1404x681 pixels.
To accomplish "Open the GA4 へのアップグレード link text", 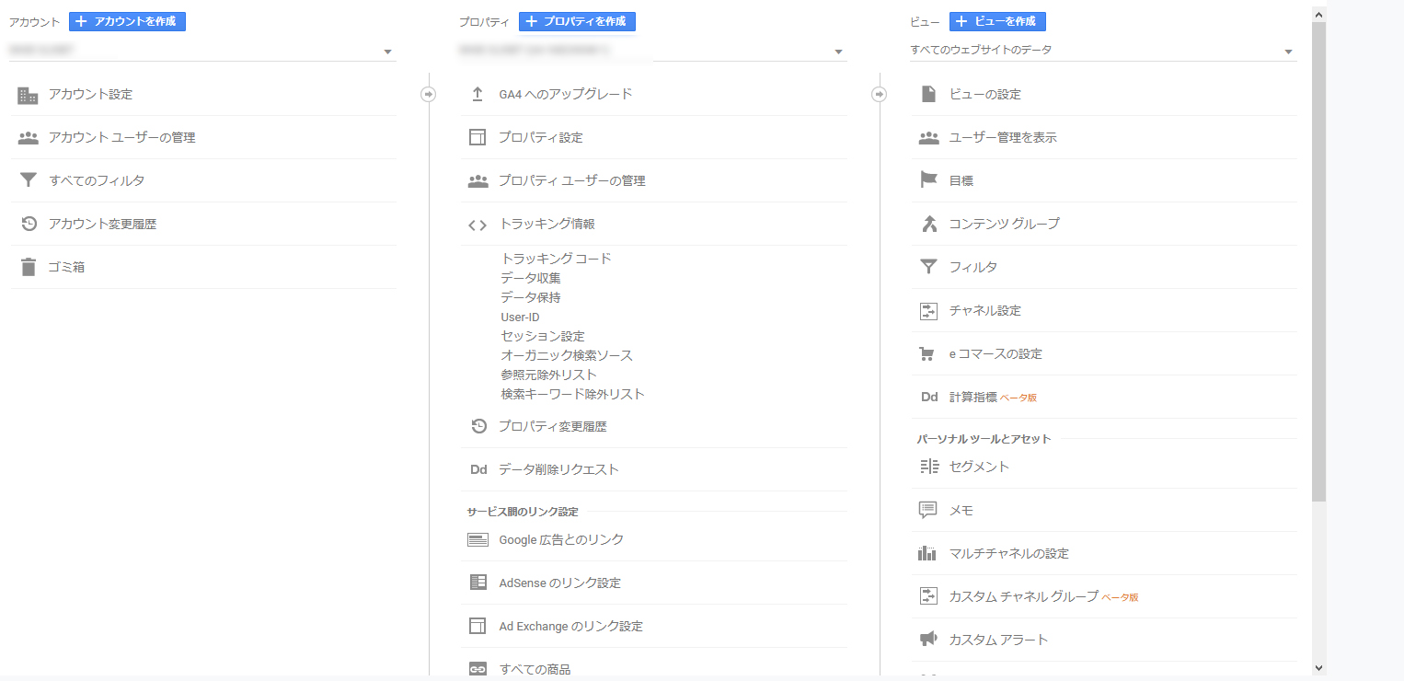I will pos(565,94).
